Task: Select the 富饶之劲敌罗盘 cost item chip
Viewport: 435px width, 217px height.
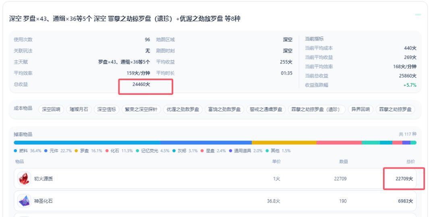Action: tap(224, 109)
